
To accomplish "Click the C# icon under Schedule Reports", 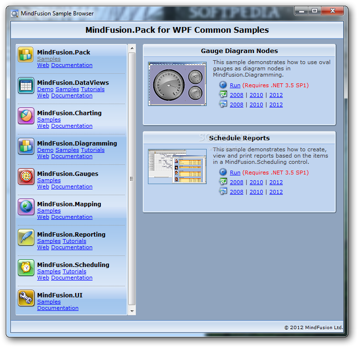I will coord(223,181).
